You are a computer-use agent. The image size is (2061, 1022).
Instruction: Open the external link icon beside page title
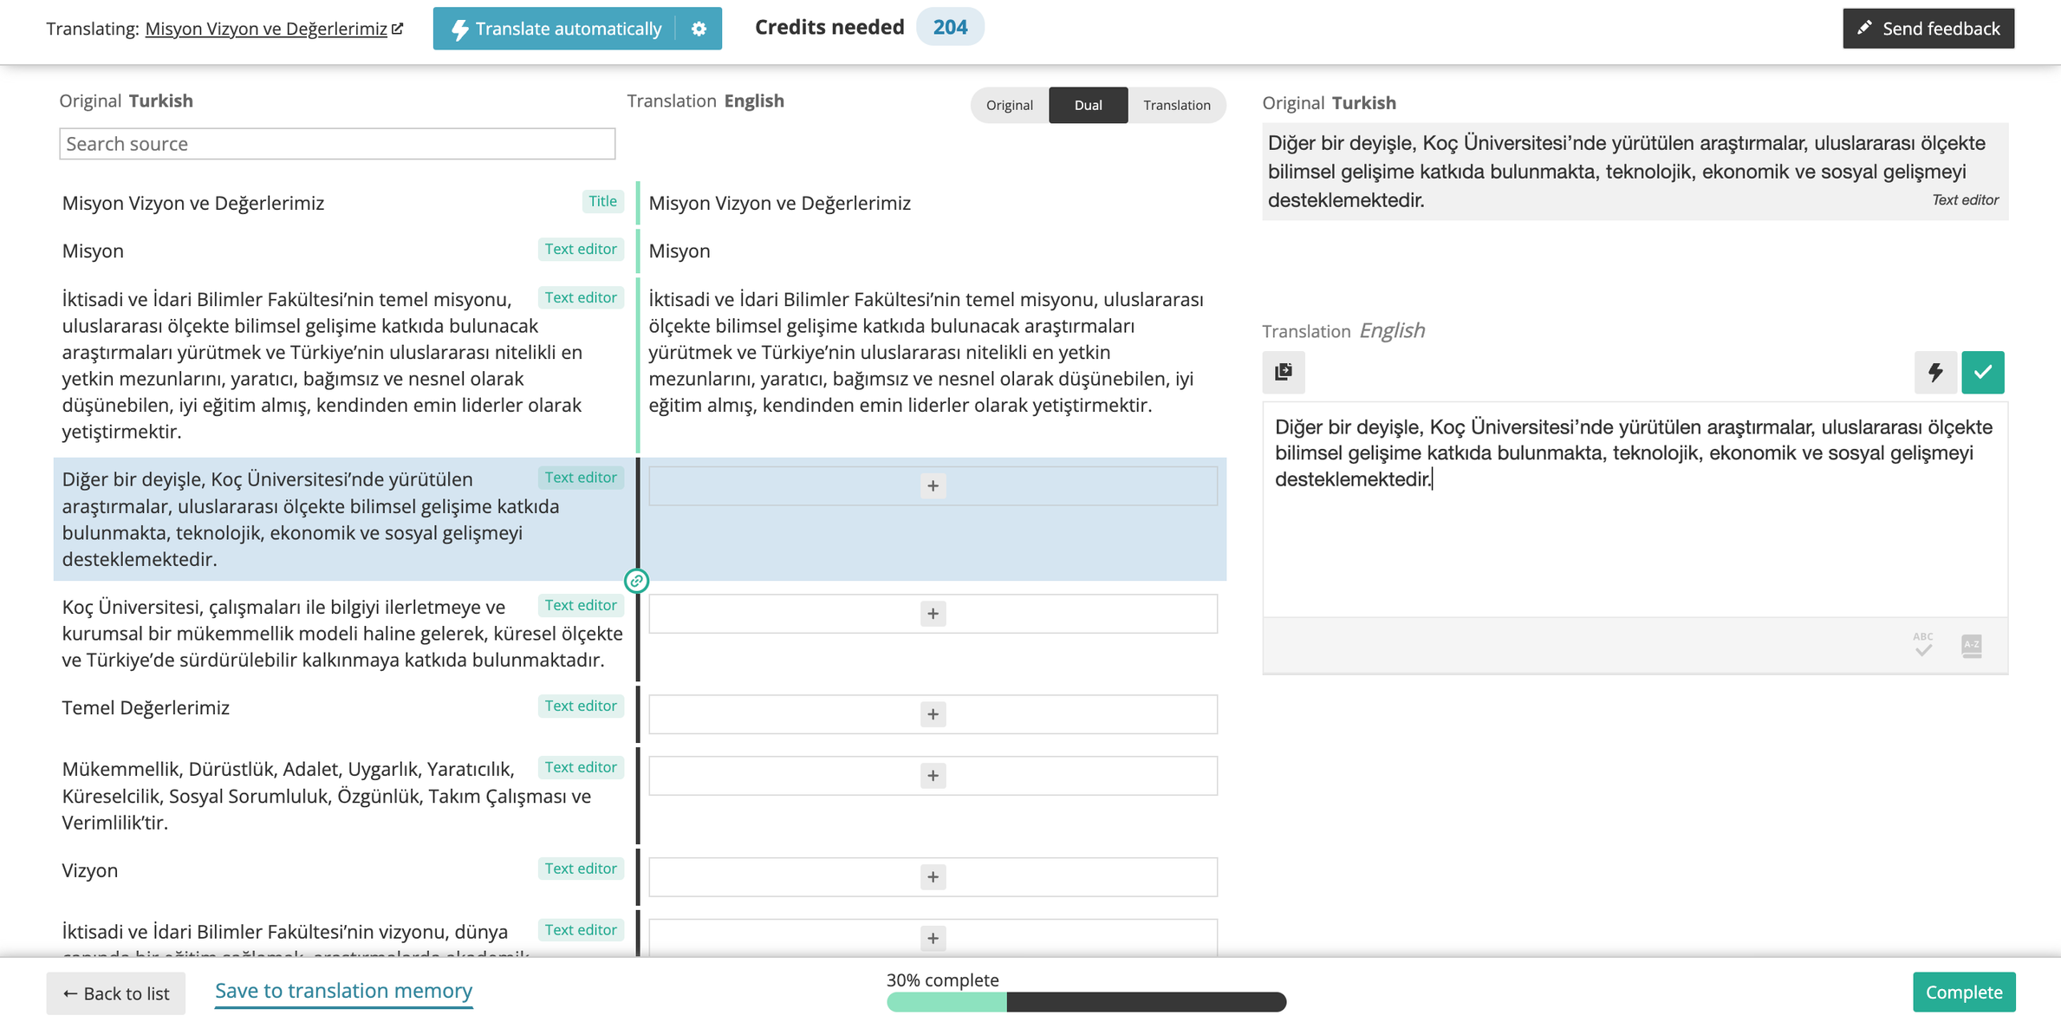point(398,29)
